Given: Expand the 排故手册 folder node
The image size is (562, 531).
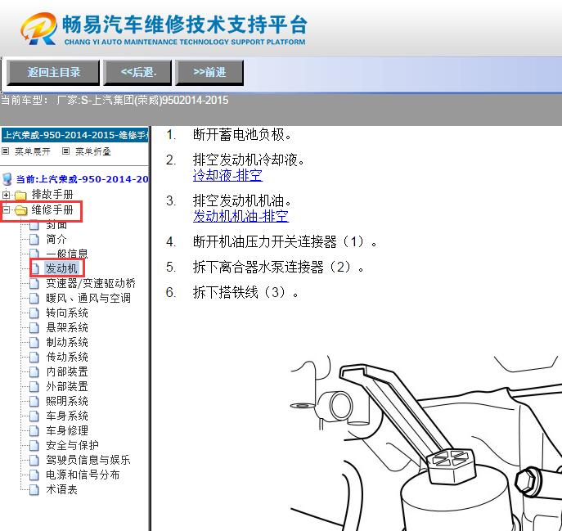Looking at the screenshot, I should click(x=6, y=195).
